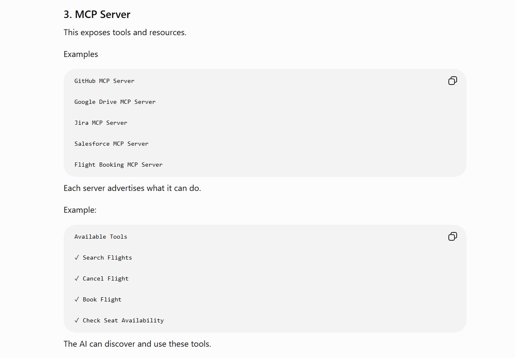The width and height of the screenshot is (515, 358).
Task: Click the 'Salesforce MCP Server' line
Action: (x=112, y=144)
